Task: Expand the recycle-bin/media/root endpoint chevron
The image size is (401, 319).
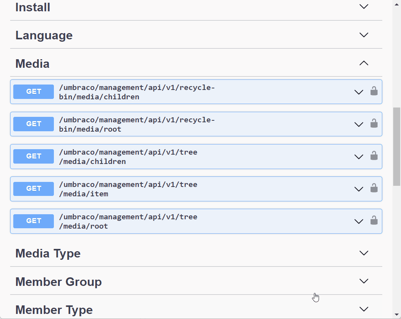Action: (x=358, y=125)
